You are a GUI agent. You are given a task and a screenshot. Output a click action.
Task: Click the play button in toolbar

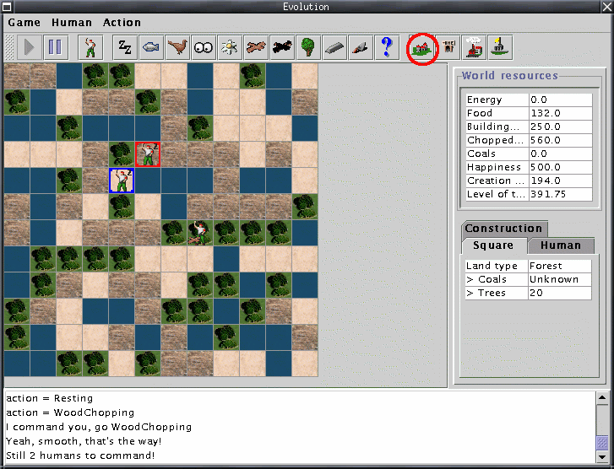pyautogui.click(x=29, y=47)
